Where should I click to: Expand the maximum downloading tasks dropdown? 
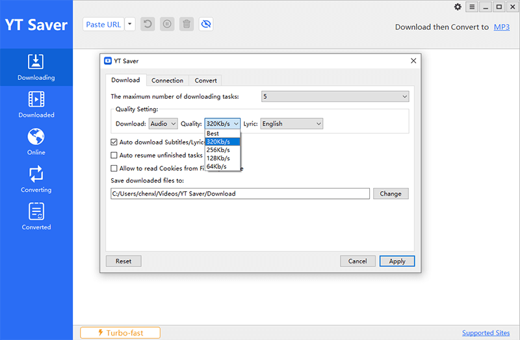tap(335, 97)
